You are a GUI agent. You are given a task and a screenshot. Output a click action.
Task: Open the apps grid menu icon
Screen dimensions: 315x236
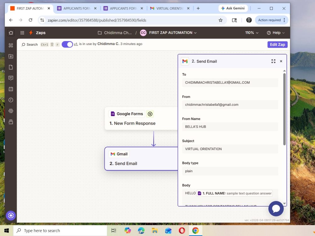click(22, 33)
